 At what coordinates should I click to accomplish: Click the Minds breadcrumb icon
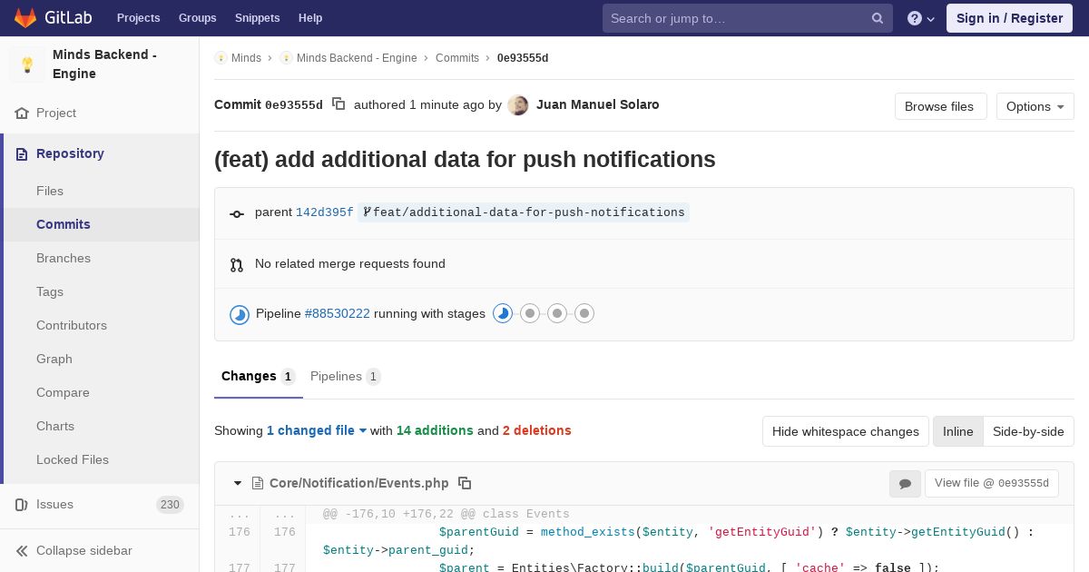tap(221, 58)
